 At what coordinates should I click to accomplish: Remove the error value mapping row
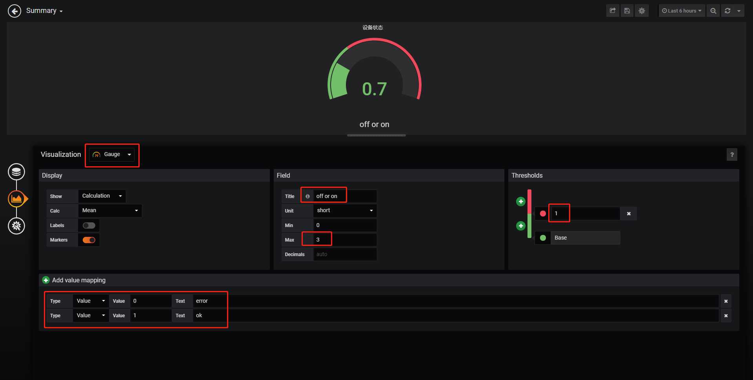click(726, 301)
